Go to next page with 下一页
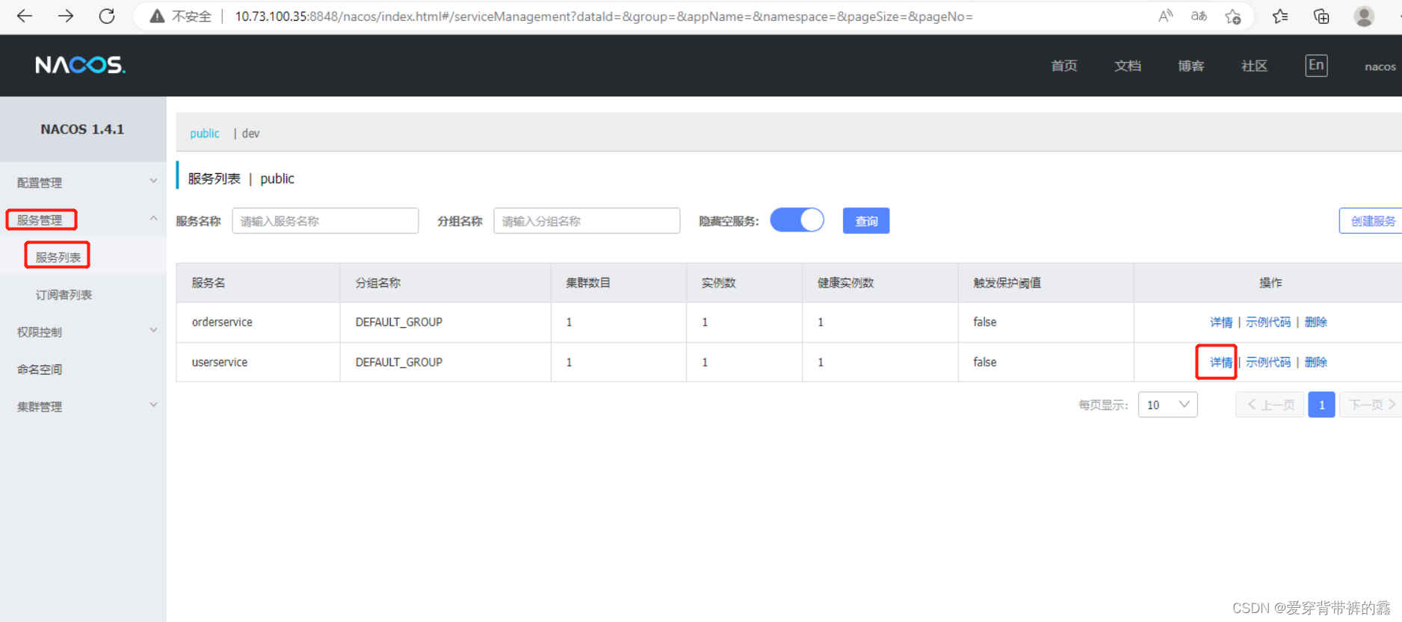Screen dimensions: 1402x622 coord(1371,405)
